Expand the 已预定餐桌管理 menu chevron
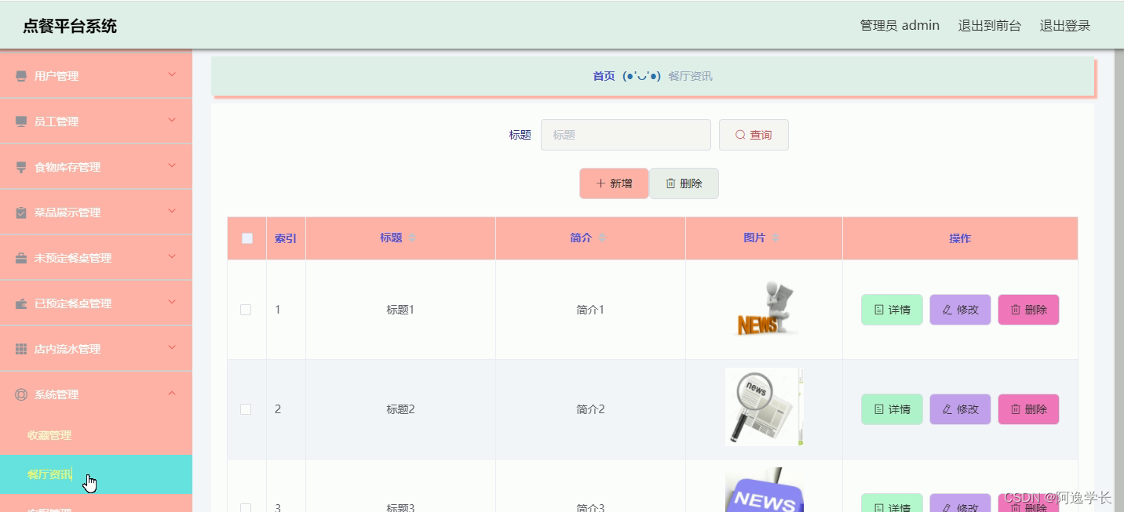1124x512 pixels. click(172, 302)
